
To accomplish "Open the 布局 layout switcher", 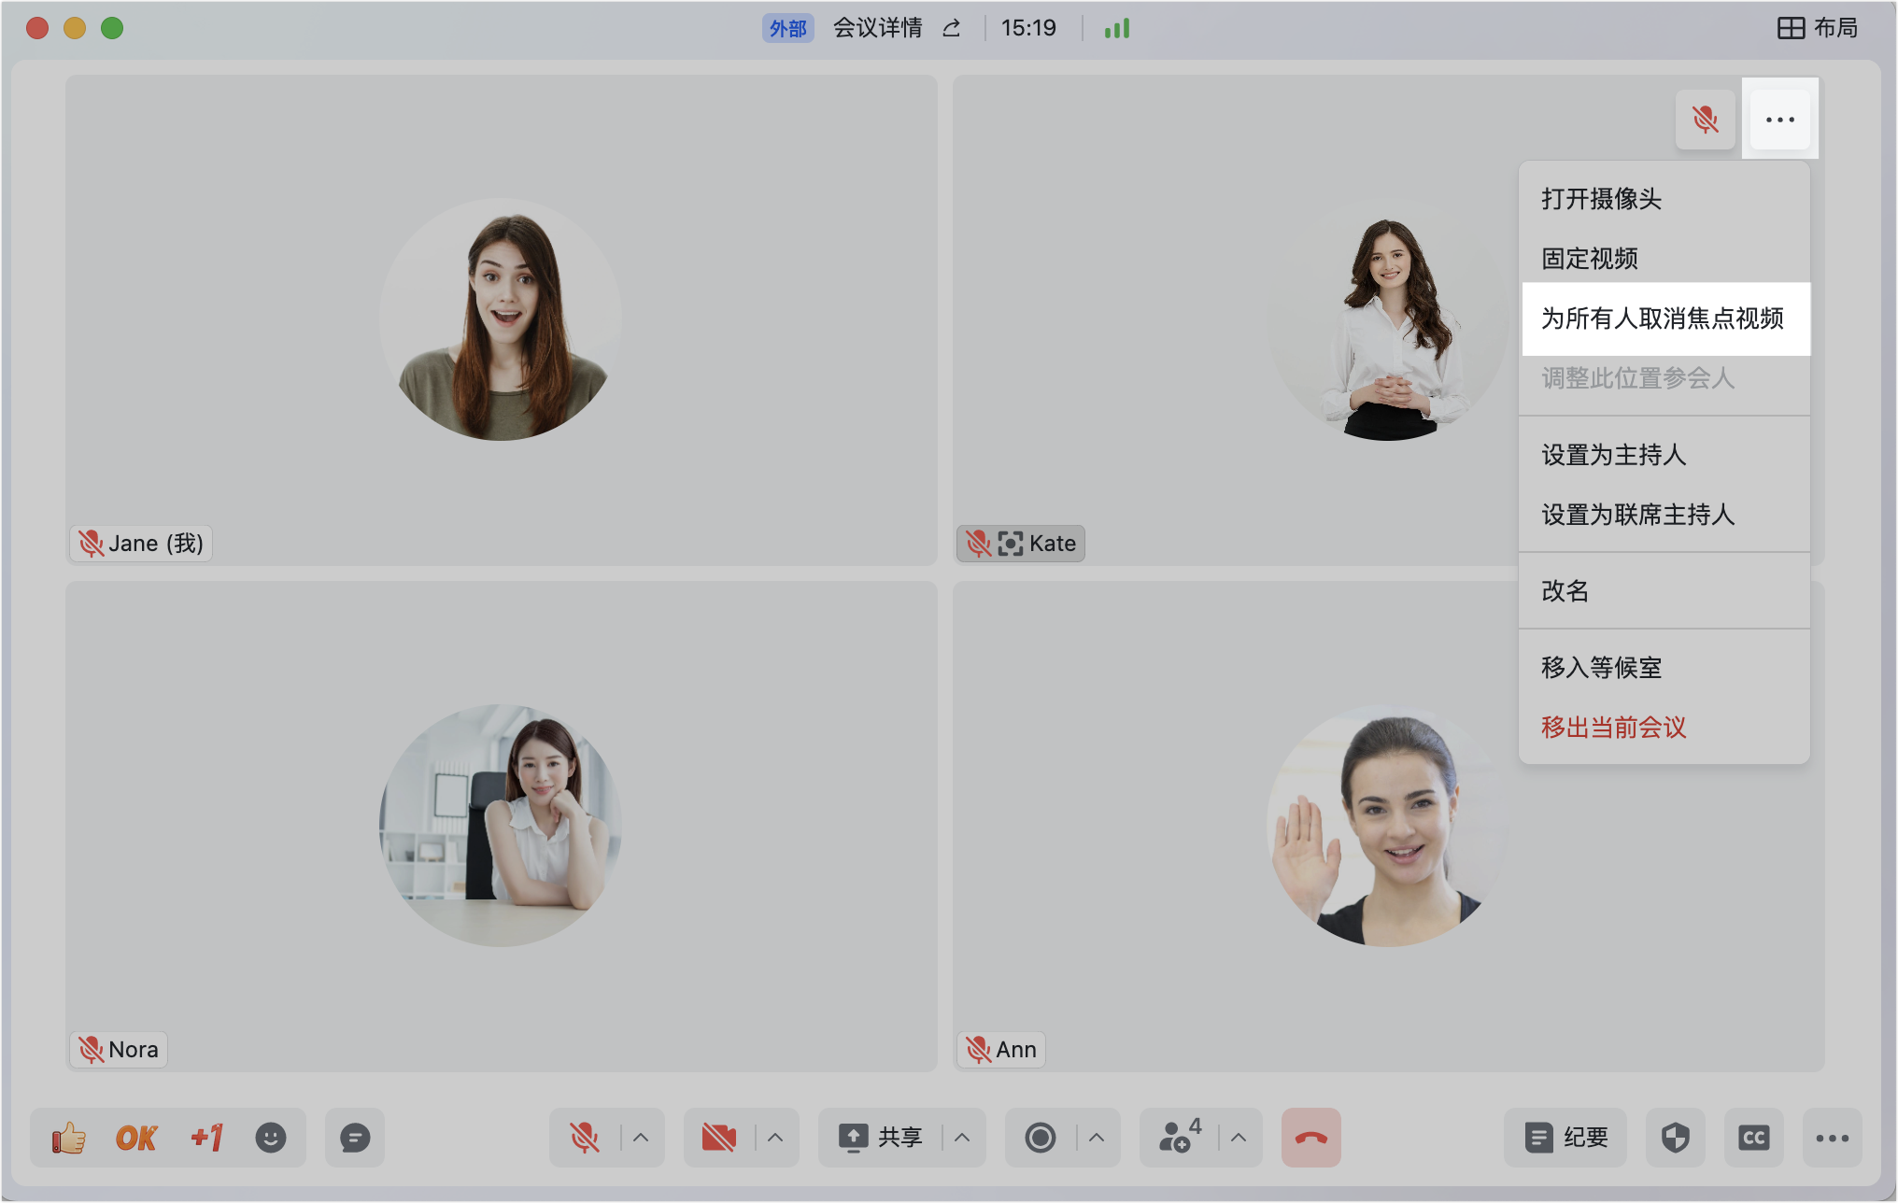I will click(1818, 28).
